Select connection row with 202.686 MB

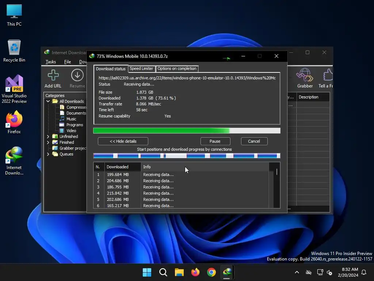(x=181, y=199)
